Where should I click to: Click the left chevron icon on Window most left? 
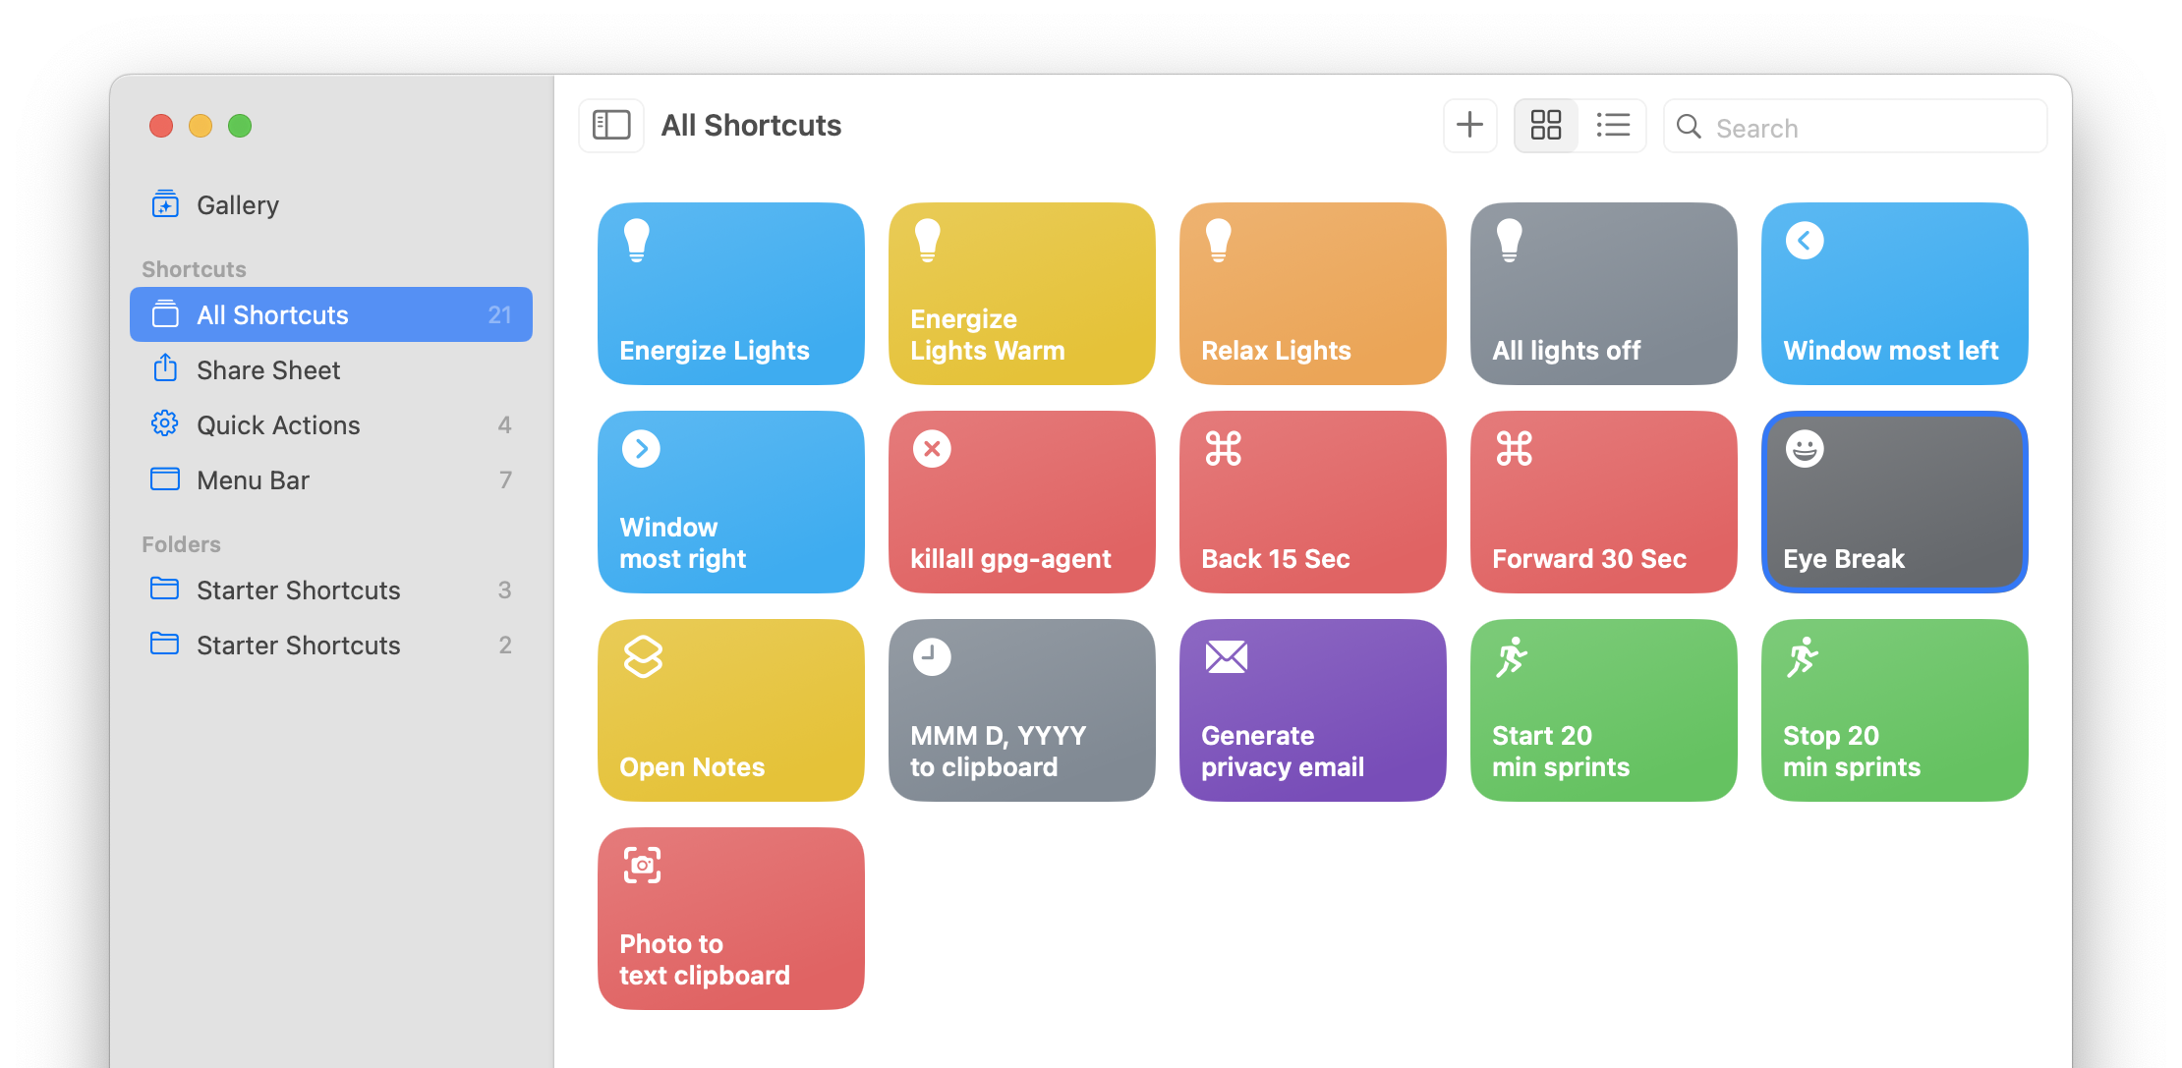[1805, 241]
